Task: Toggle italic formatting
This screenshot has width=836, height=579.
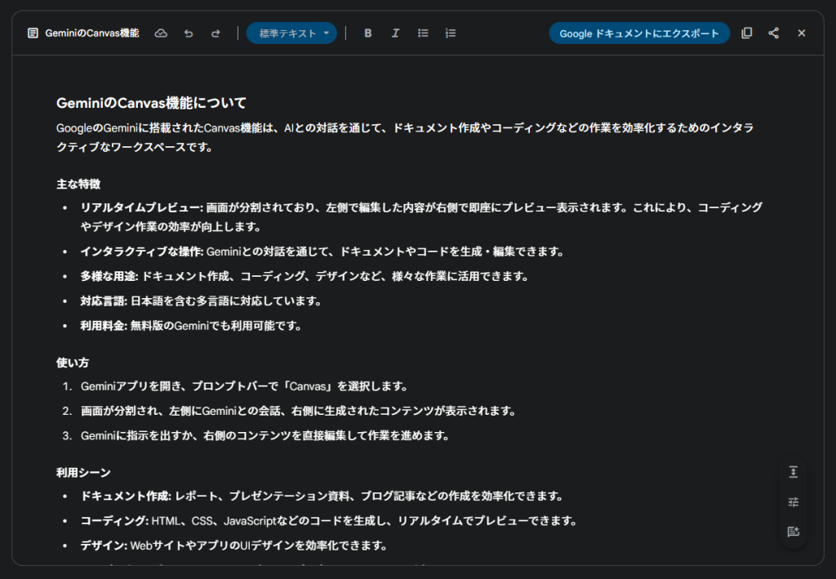Action: tap(395, 33)
